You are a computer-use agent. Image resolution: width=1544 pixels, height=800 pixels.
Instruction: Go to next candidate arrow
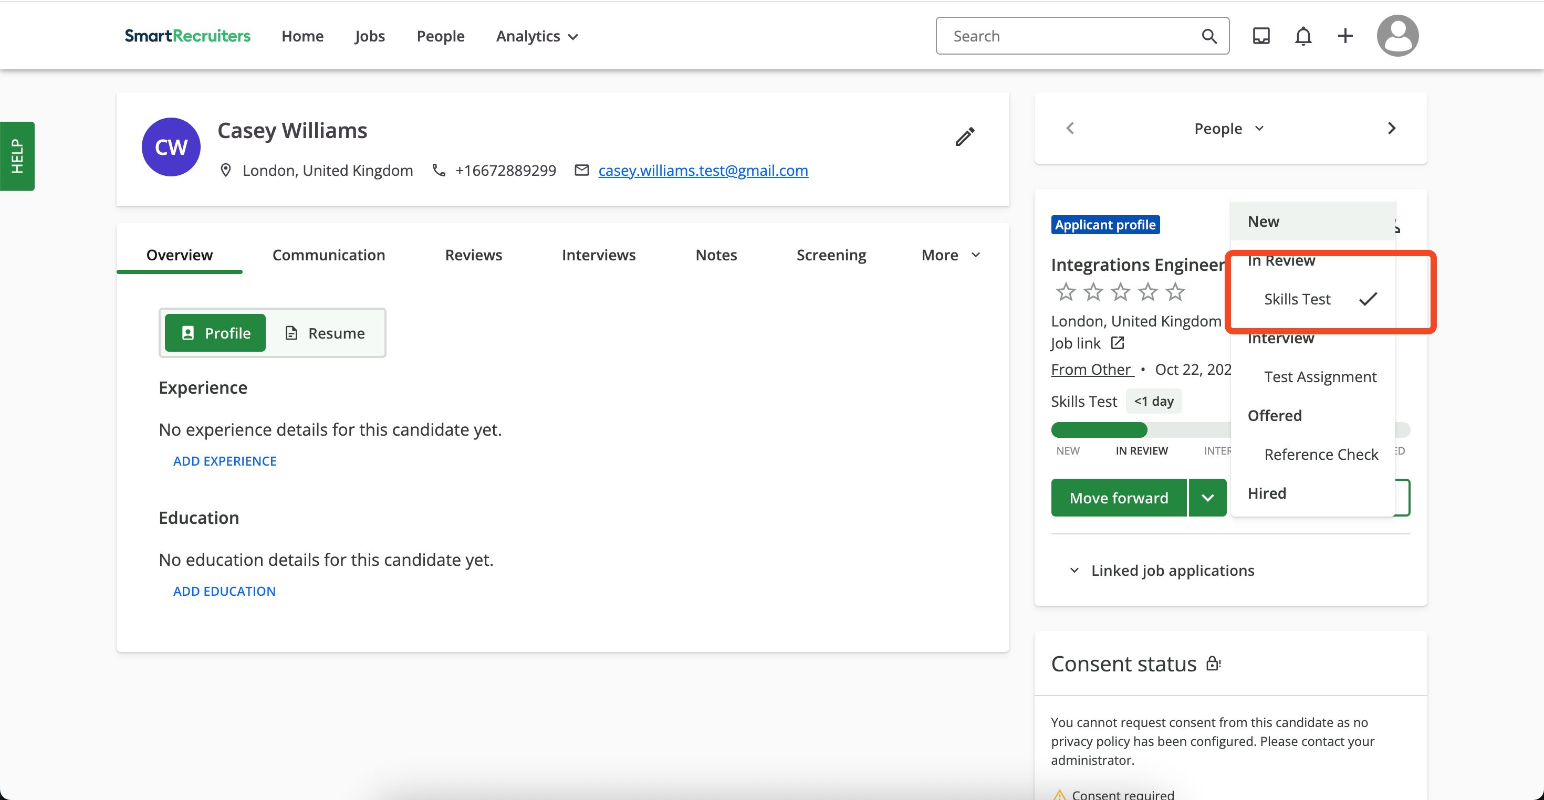pyautogui.click(x=1392, y=128)
